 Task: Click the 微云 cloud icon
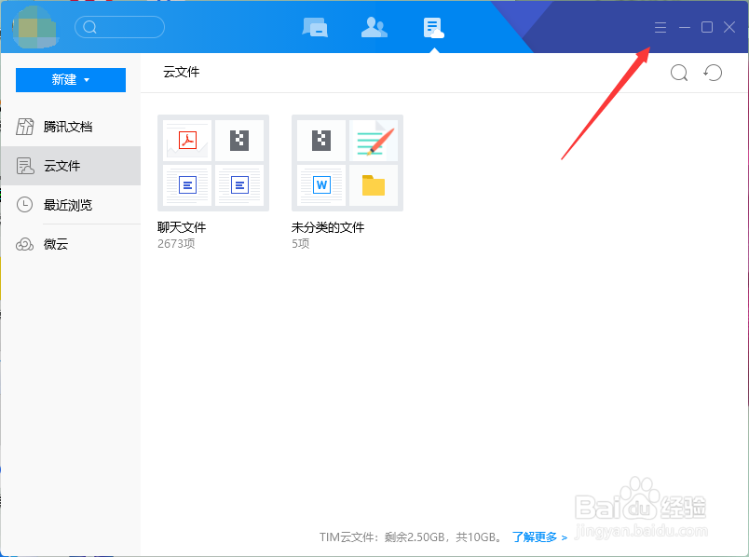24,244
